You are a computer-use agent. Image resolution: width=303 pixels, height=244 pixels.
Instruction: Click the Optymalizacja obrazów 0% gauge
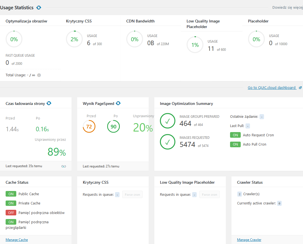coord(14,39)
